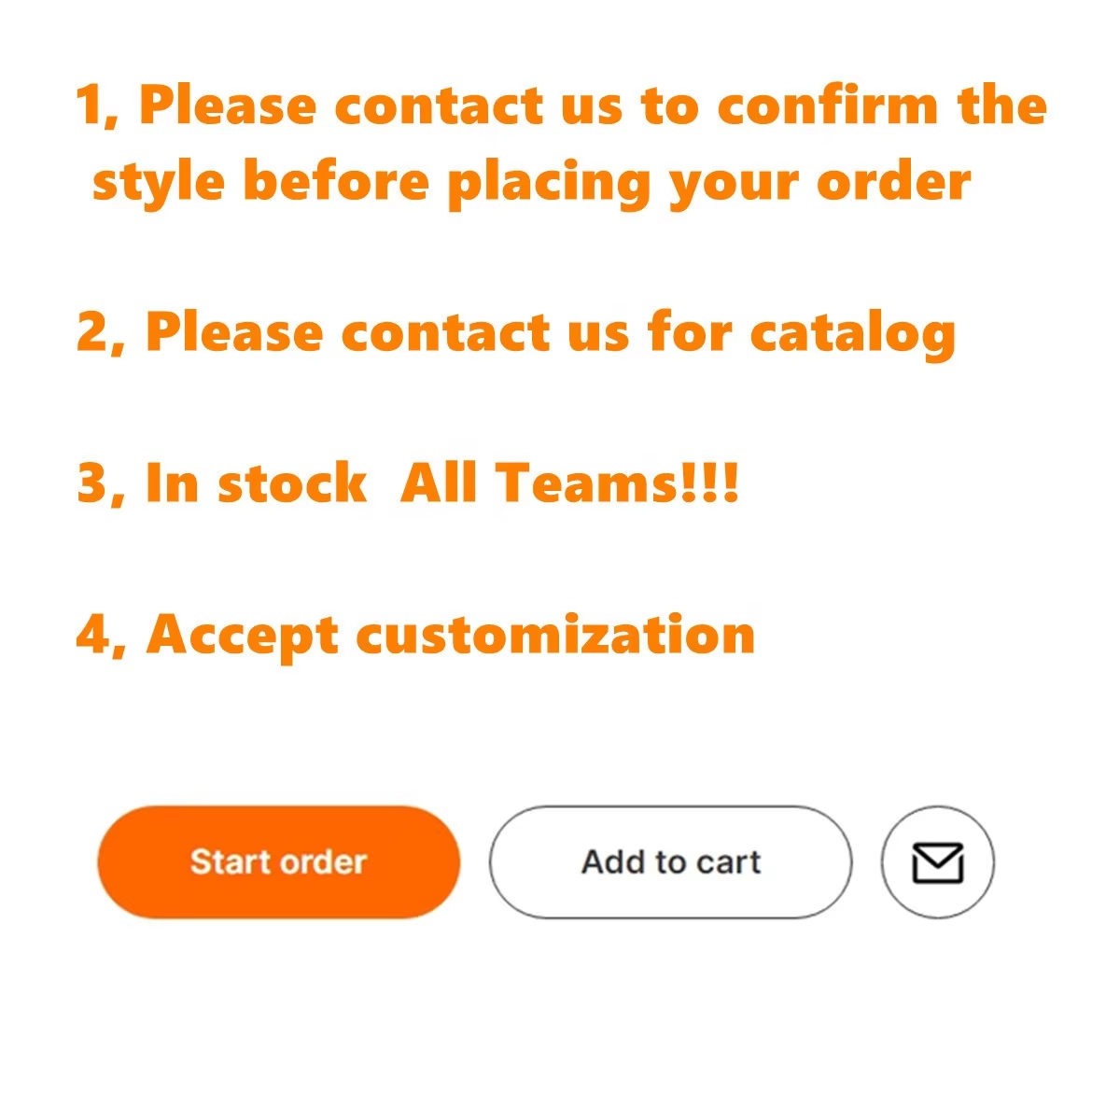The image size is (1120, 1120).
Task: Click the word "customization"
Action: pyautogui.click(x=555, y=635)
